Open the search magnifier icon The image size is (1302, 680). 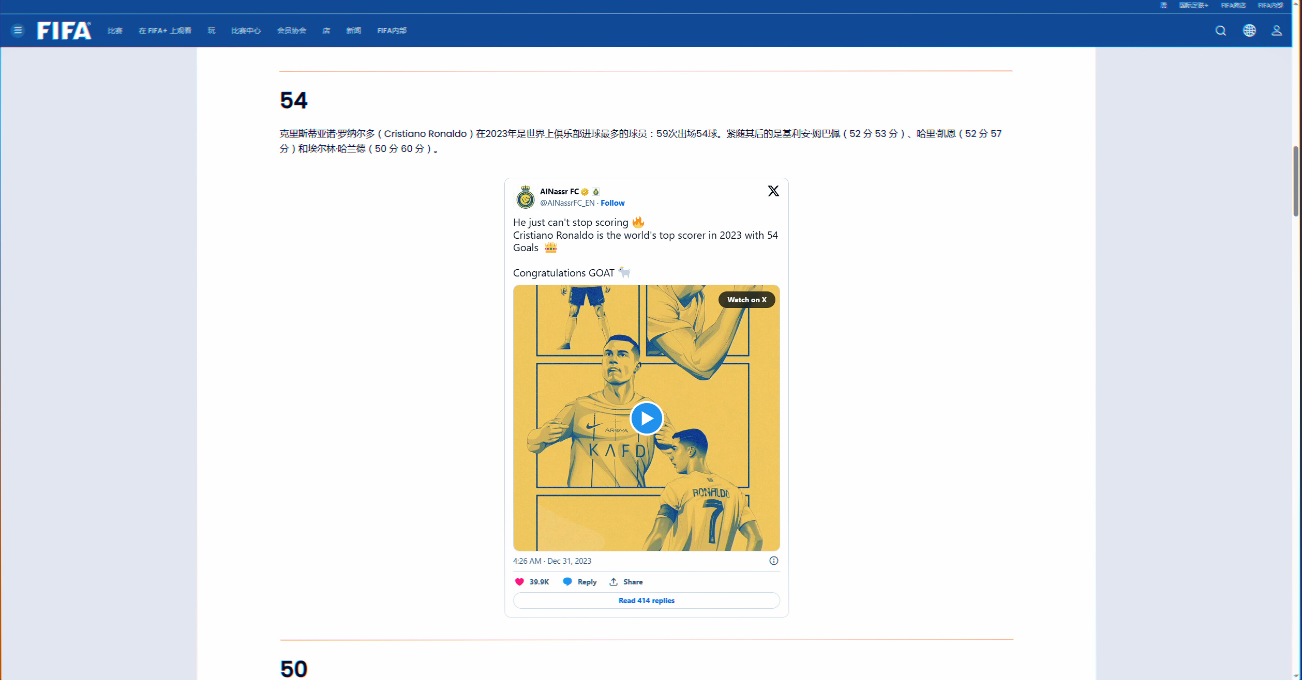coord(1221,30)
